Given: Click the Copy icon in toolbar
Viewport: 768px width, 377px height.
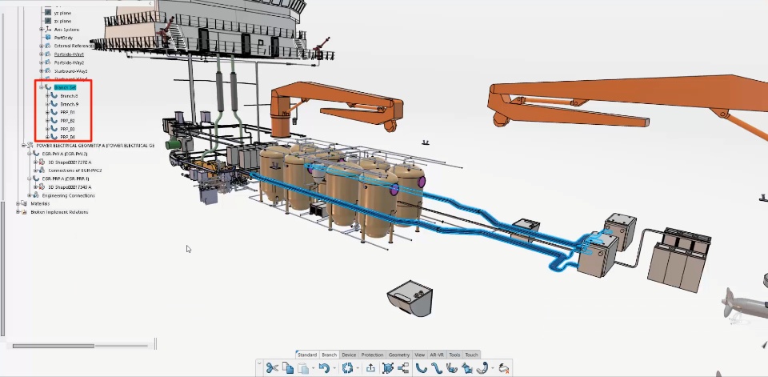Looking at the screenshot, I should point(288,367).
